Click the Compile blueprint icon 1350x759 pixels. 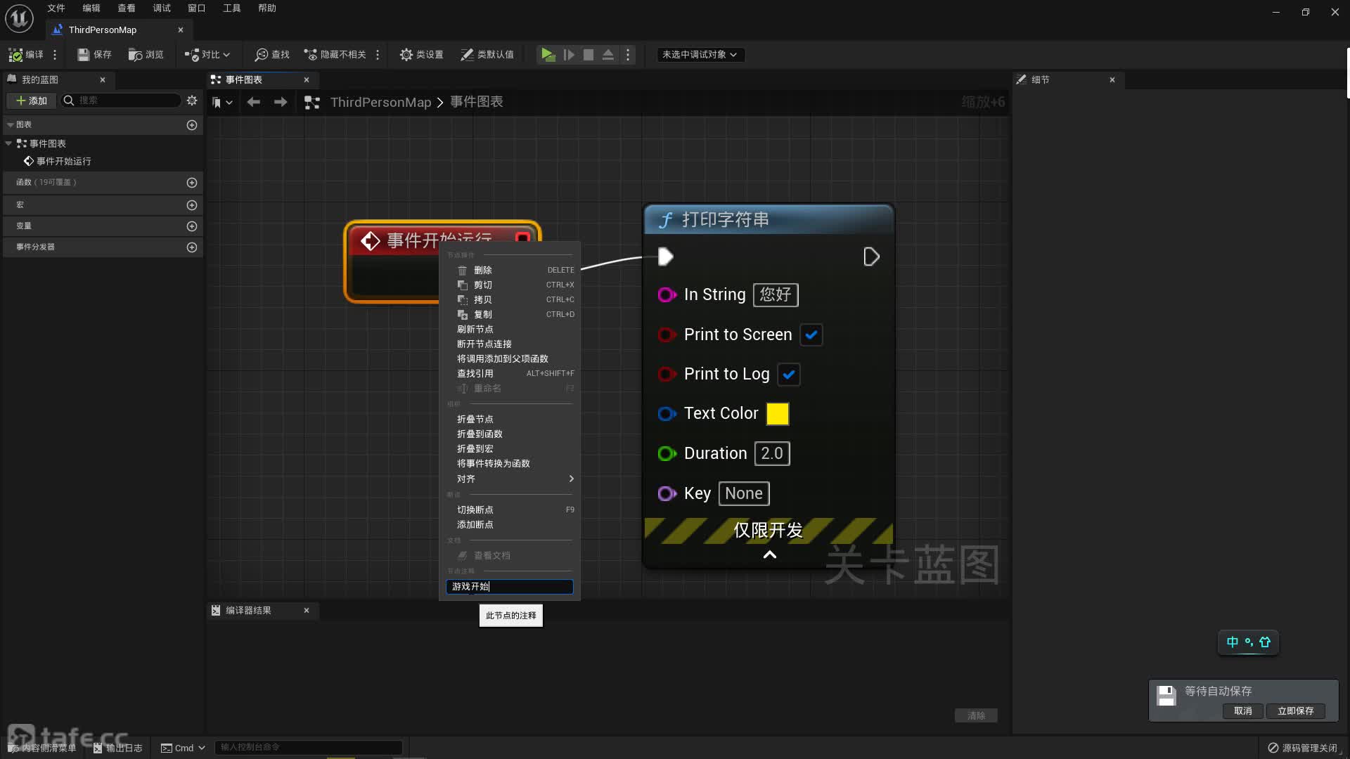coord(25,54)
